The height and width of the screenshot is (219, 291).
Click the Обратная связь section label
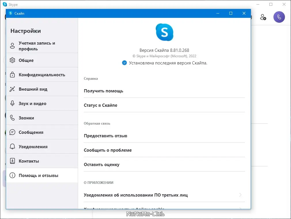pos(97,123)
